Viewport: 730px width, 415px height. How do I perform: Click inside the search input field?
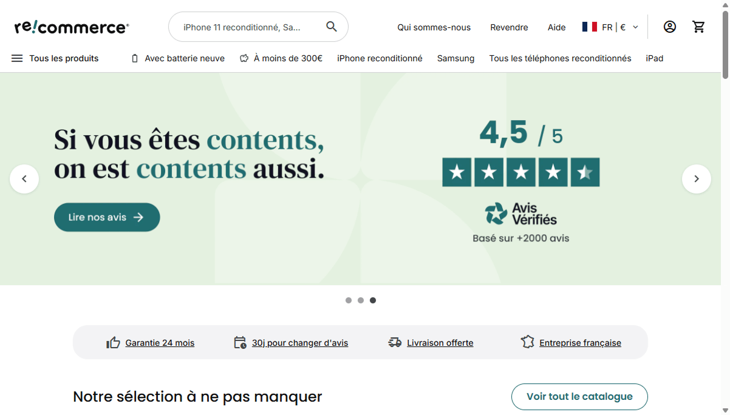[x=249, y=27]
